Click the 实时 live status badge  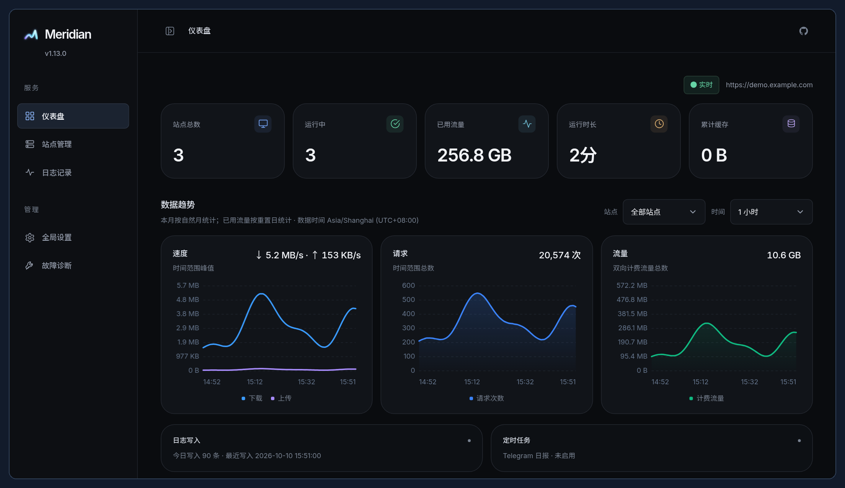[x=701, y=85]
